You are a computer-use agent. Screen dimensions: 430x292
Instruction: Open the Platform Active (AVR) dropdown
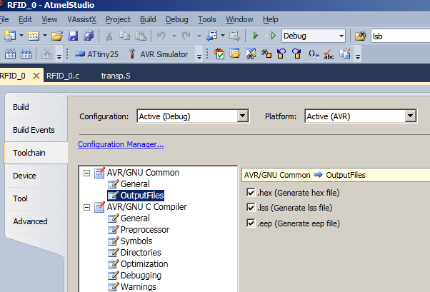[410, 116]
